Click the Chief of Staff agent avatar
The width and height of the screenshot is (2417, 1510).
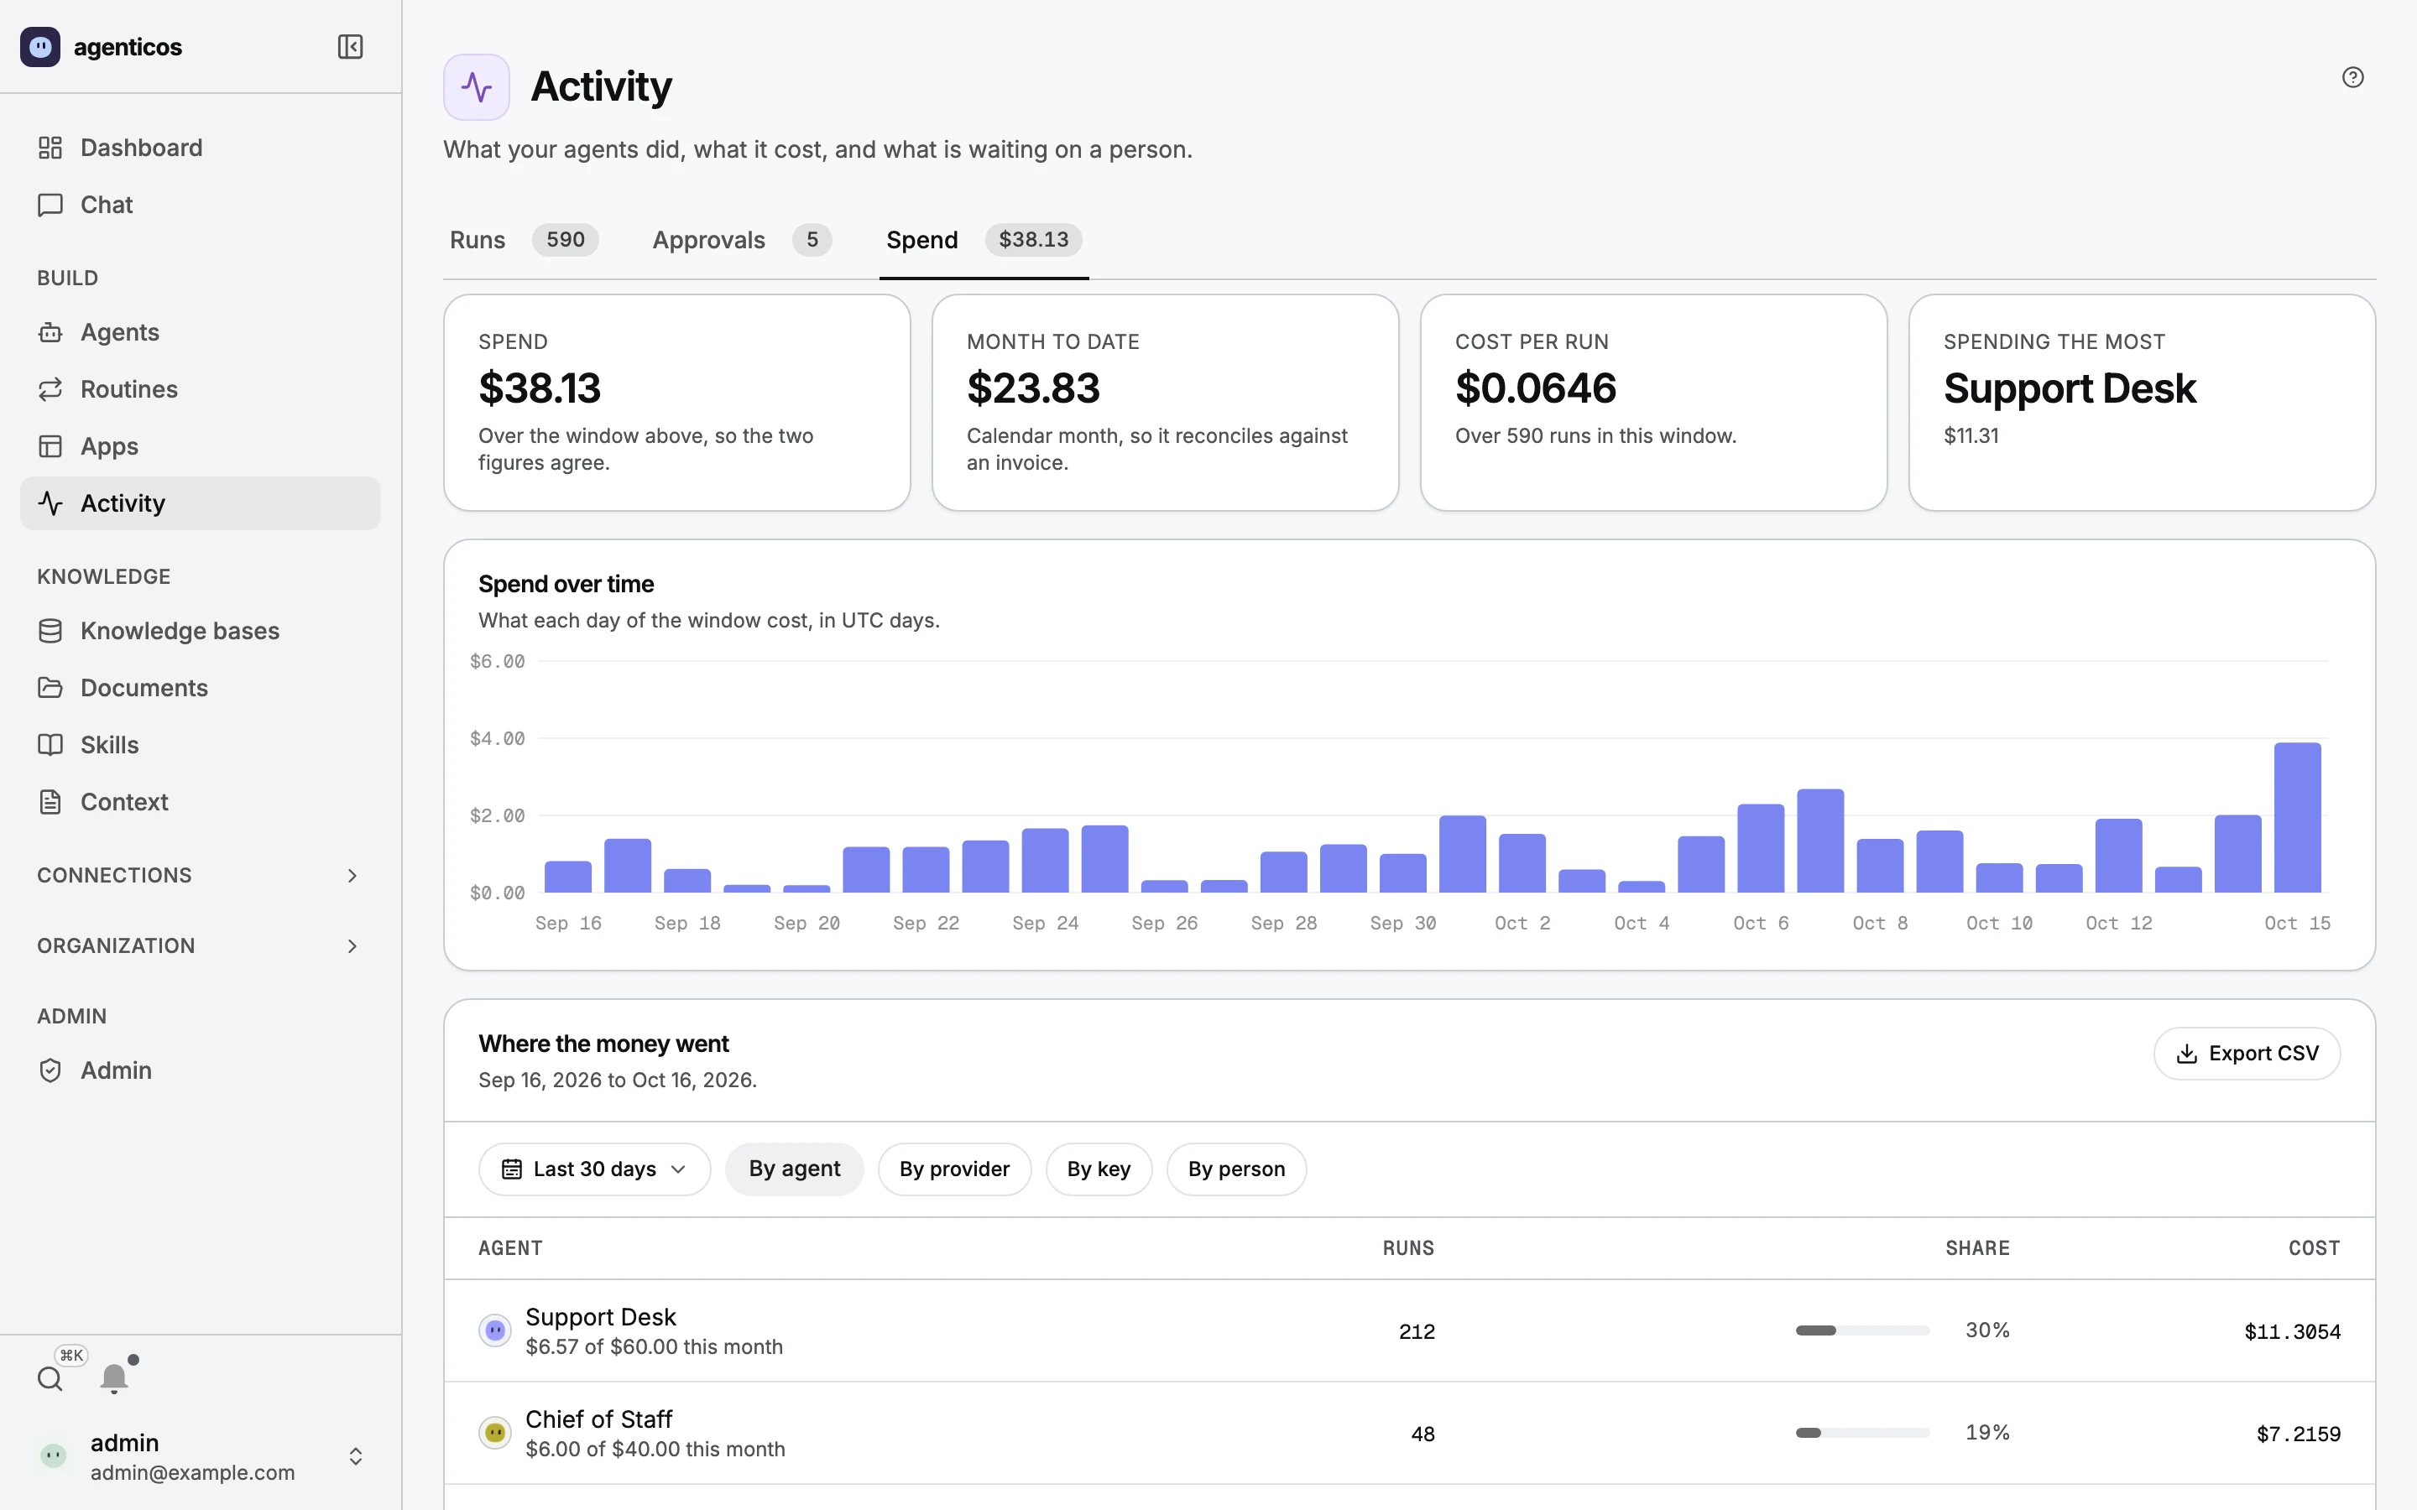[x=494, y=1433]
